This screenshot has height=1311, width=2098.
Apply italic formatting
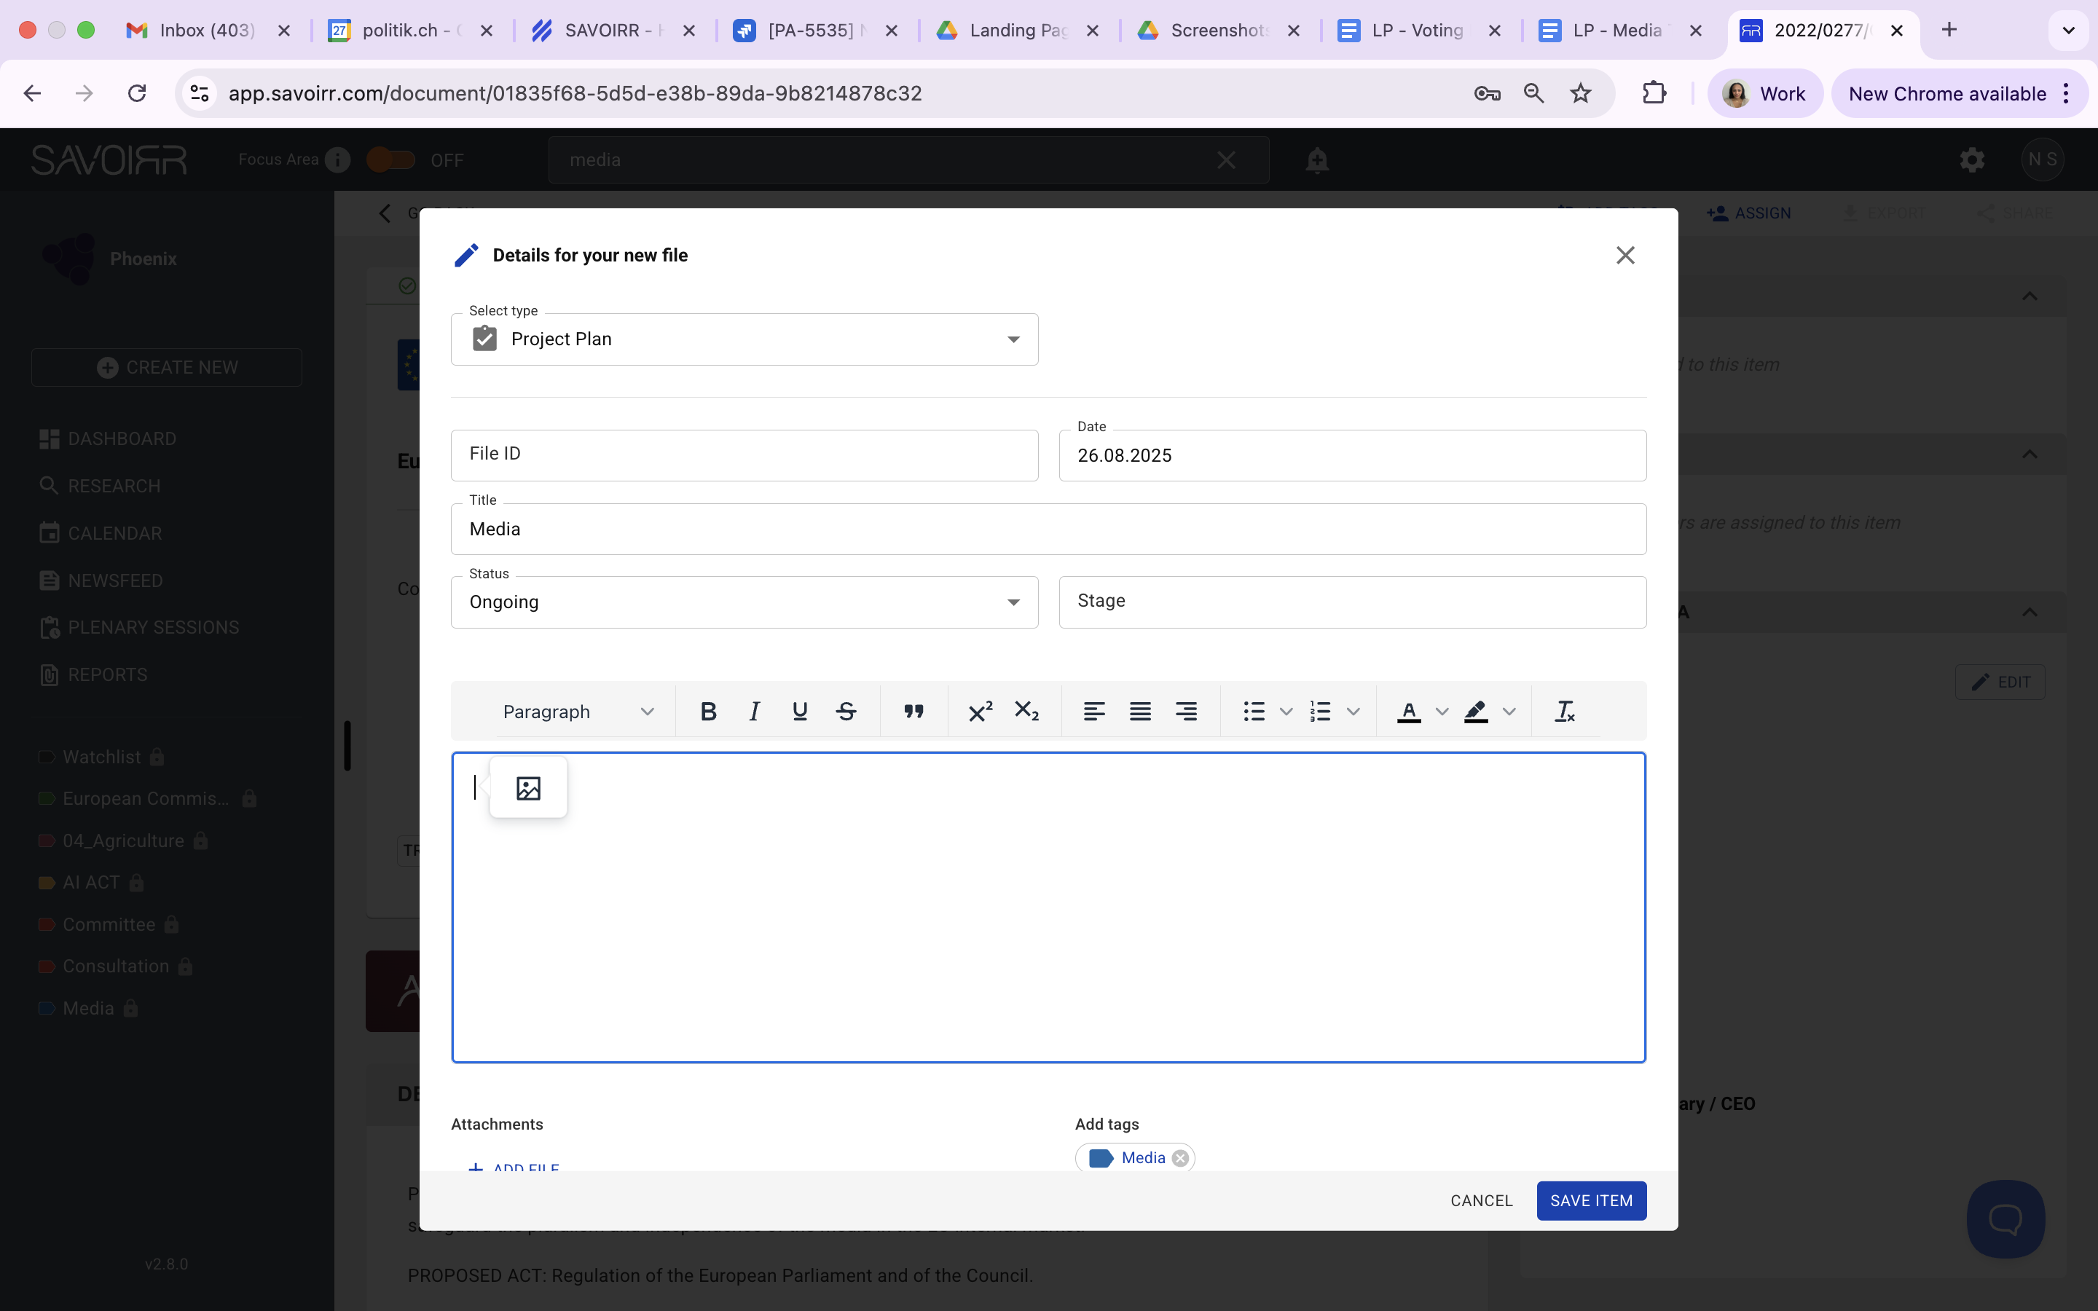pyautogui.click(x=754, y=712)
